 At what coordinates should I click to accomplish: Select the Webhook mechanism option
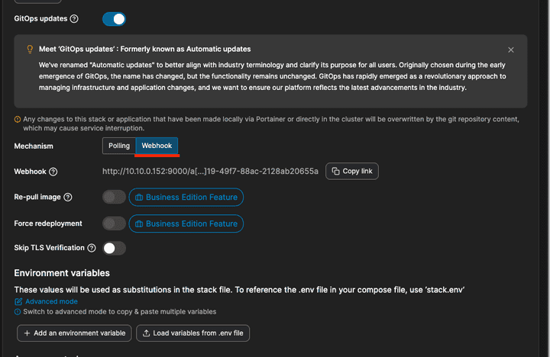tap(157, 146)
